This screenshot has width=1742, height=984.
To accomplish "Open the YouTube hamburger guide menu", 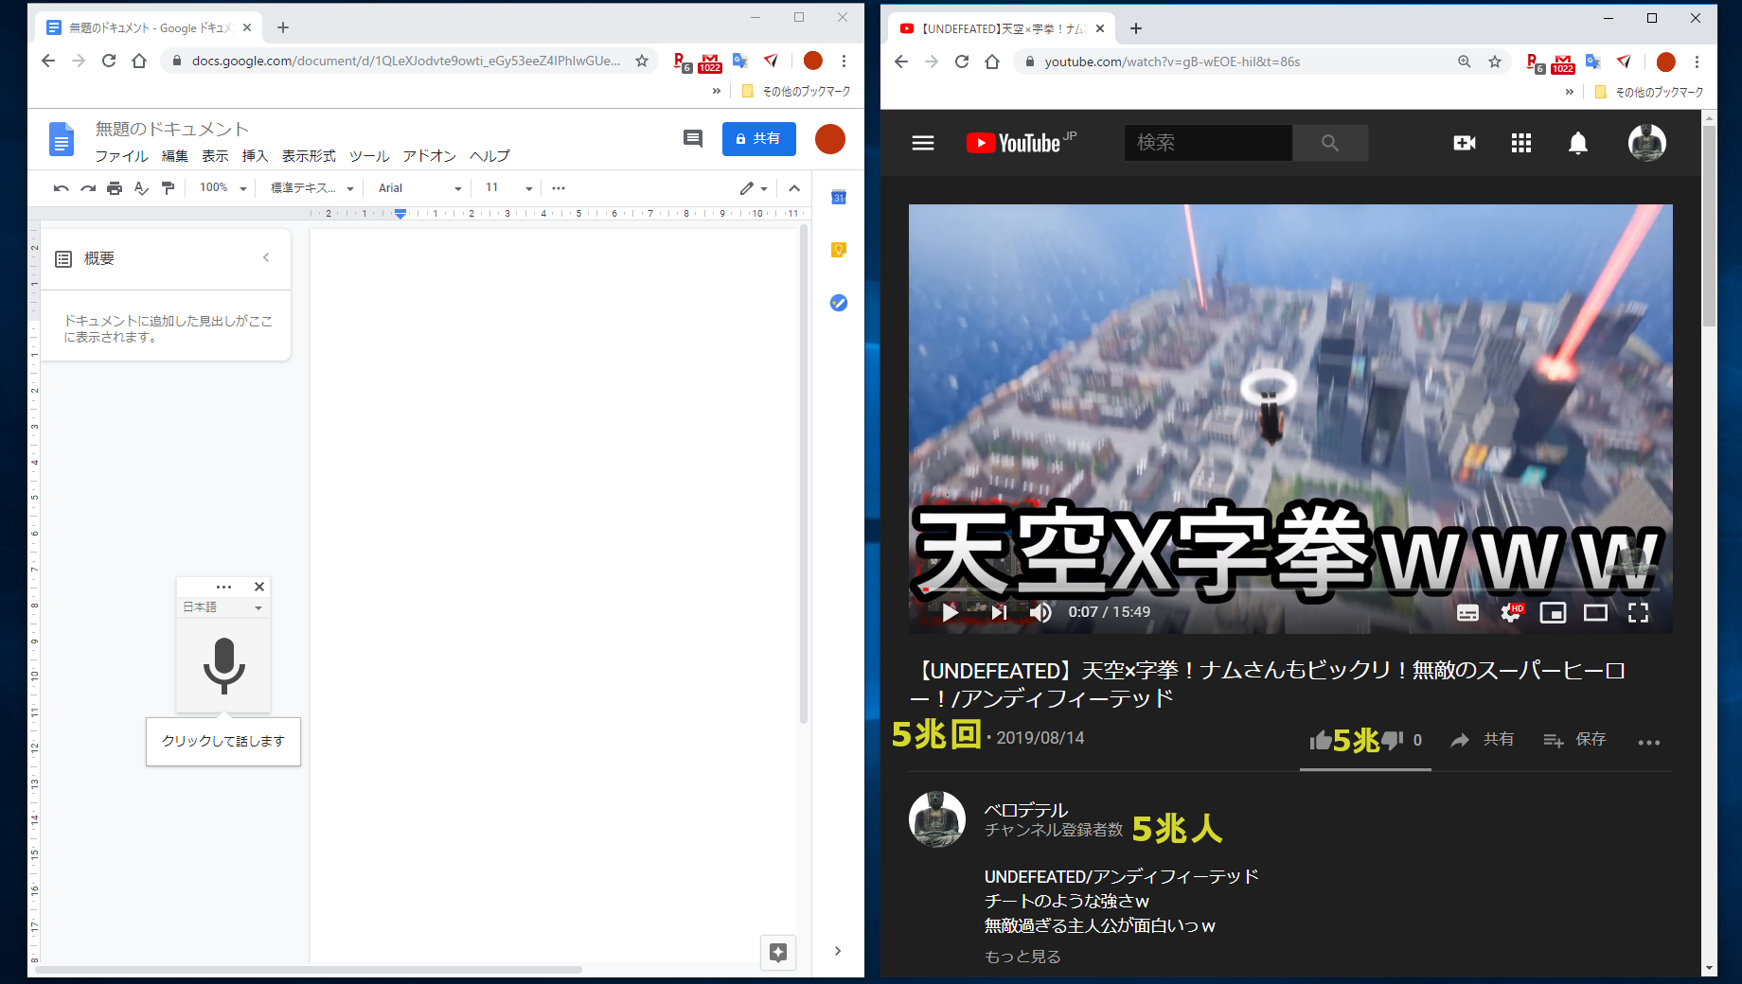I will pyautogui.click(x=923, y=143).
